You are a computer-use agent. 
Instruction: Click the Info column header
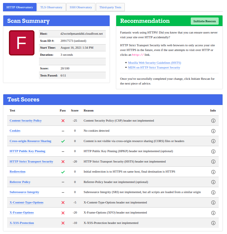tap(213, 111)
